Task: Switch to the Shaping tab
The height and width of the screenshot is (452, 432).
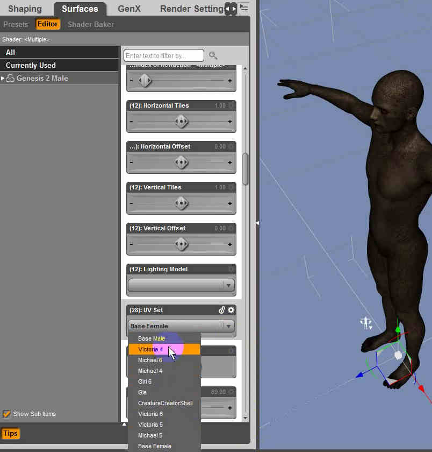Action: click(x=25, y=9)
